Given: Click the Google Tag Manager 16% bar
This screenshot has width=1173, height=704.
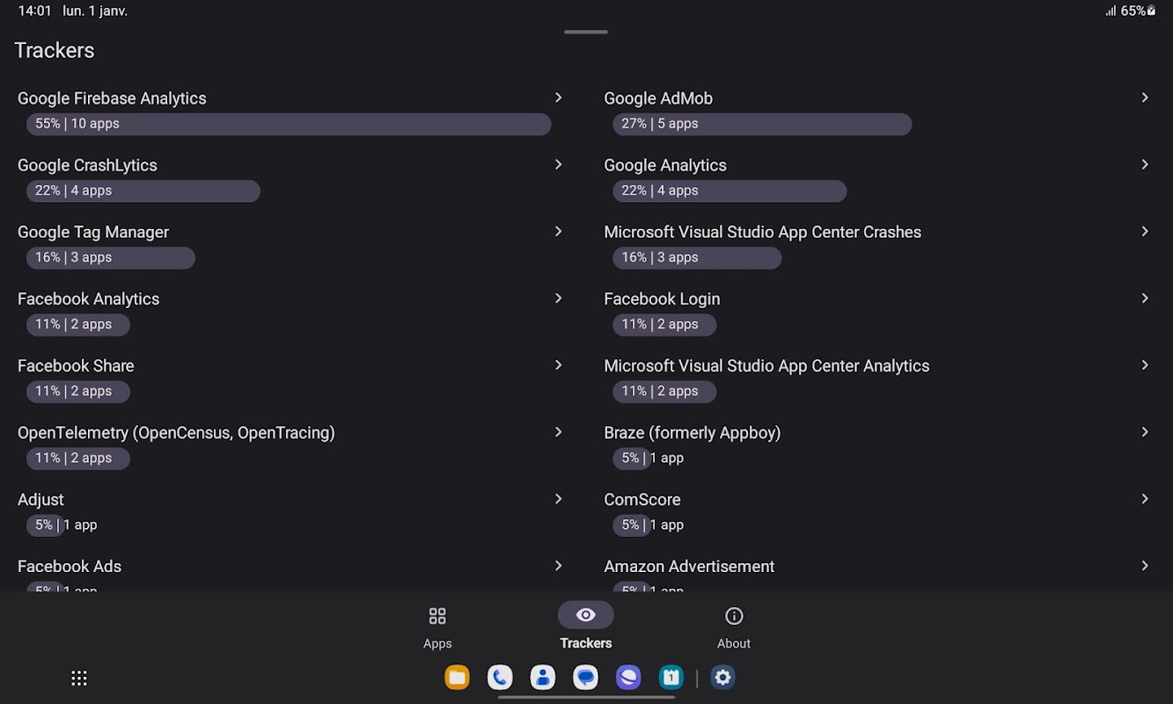Looking at the screenshot, I should (111, 258).
